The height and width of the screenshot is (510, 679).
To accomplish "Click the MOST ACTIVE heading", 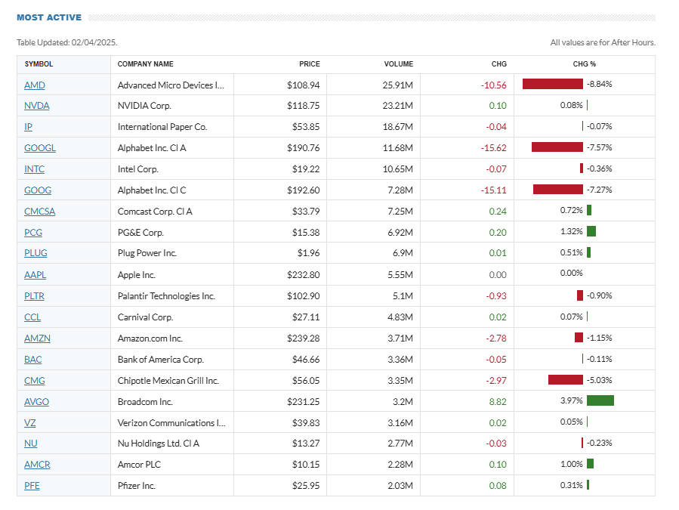I will click(x=49, y=18).
